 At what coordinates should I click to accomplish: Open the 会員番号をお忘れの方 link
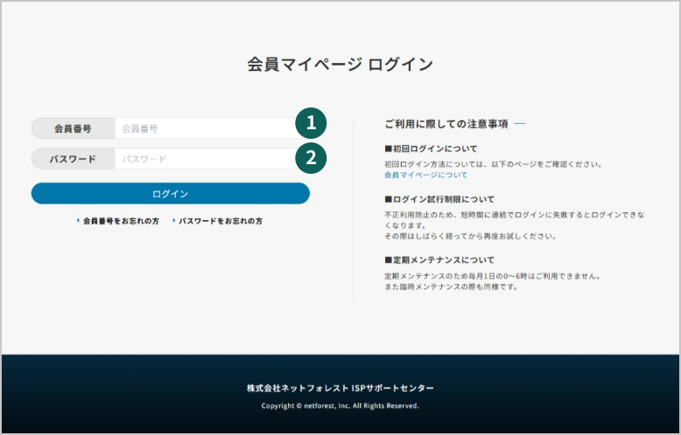121,221
